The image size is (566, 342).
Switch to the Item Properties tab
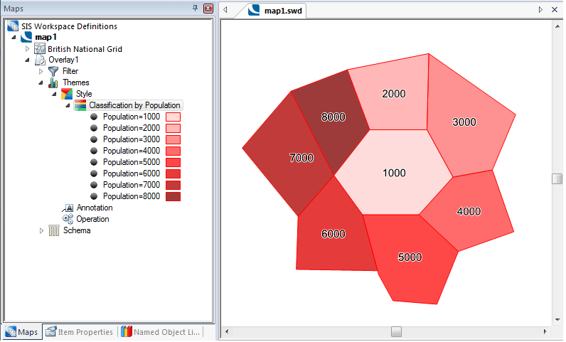pyautogui.click(x=79, y=332)
